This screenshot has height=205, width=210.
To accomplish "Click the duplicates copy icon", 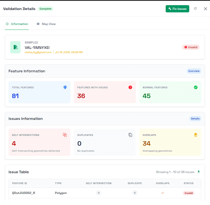I will [130, 135].
